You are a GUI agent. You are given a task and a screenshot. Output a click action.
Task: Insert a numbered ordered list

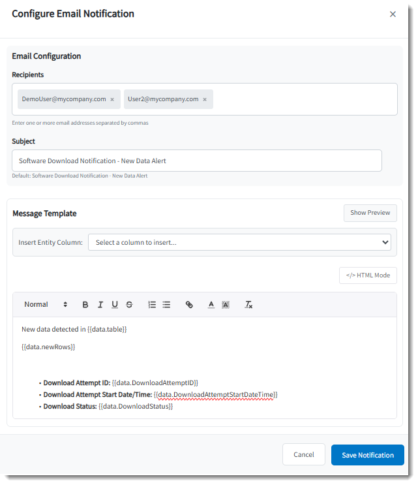click(152, 305)
